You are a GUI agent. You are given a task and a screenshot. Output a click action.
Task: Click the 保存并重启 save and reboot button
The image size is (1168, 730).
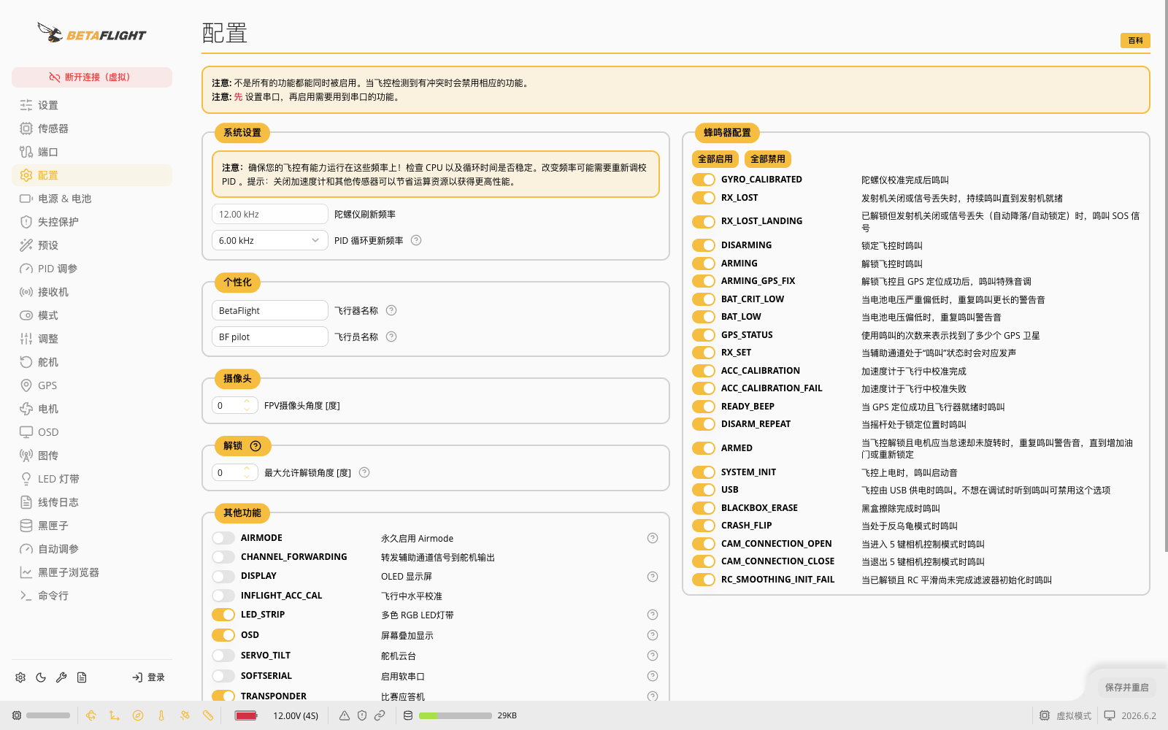pos(1126,688)
